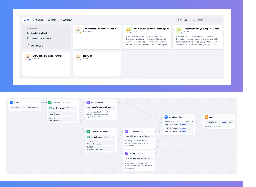Open the All Tags dropdown

(x=183, y=20)
